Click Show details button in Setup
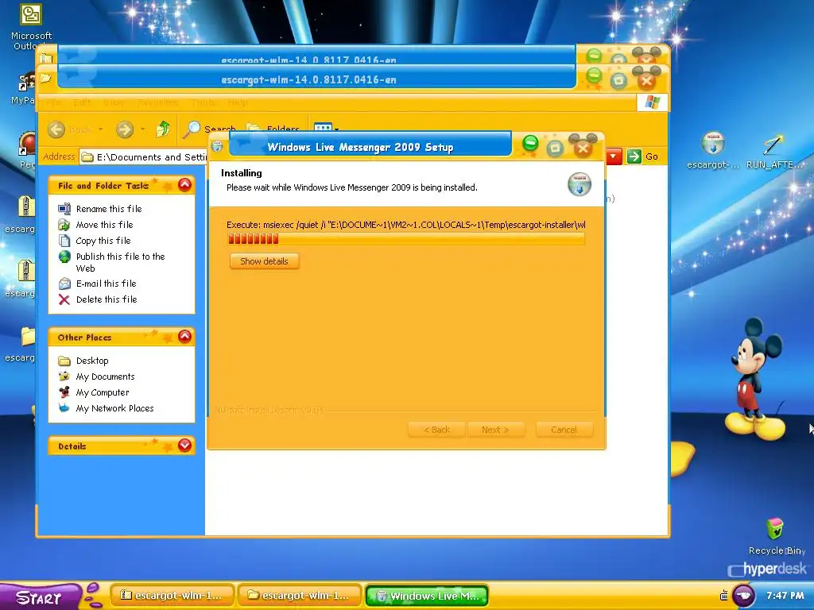The width and height of the screenshot is (814, 610). [264, 261]
